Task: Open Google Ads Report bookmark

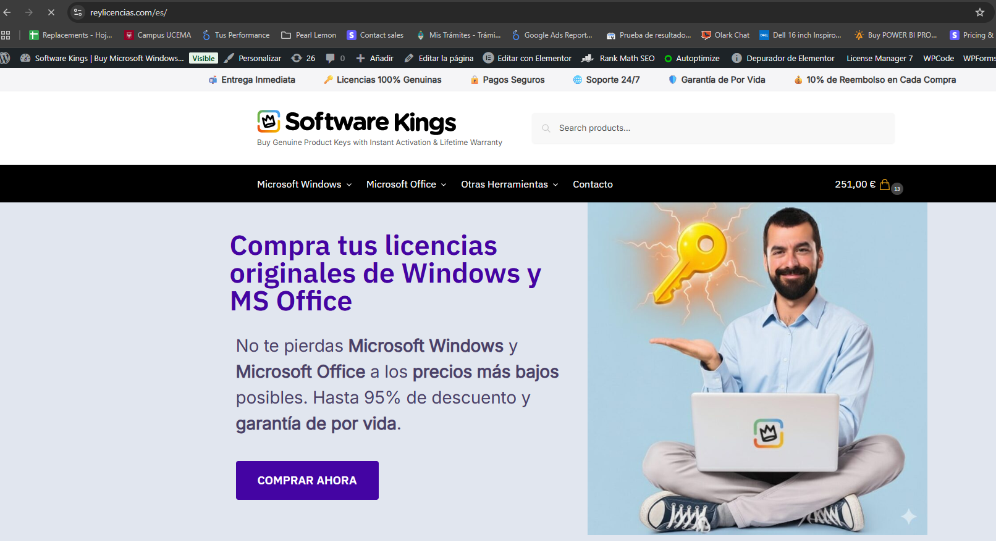Action: pos(552,35)
